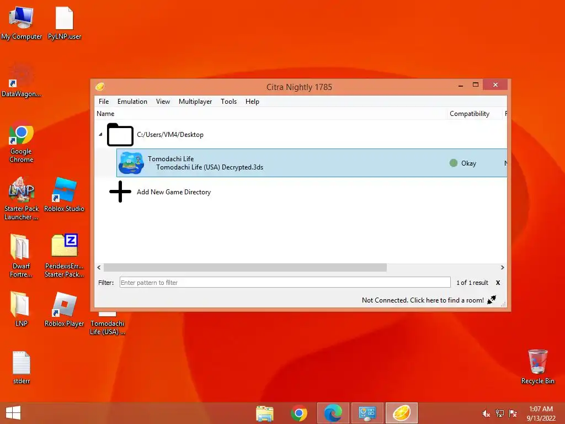Select the Tomodachi Life game icon
This screenshot has height=424, width=565.
coord(131,163)
